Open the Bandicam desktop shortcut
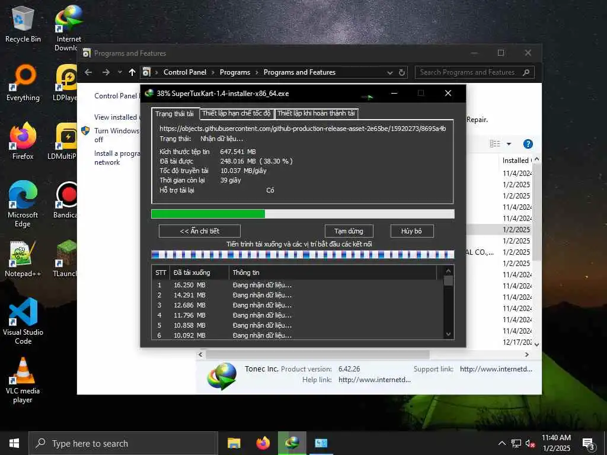This screenshot has height=455, width=607. point(66,200)
